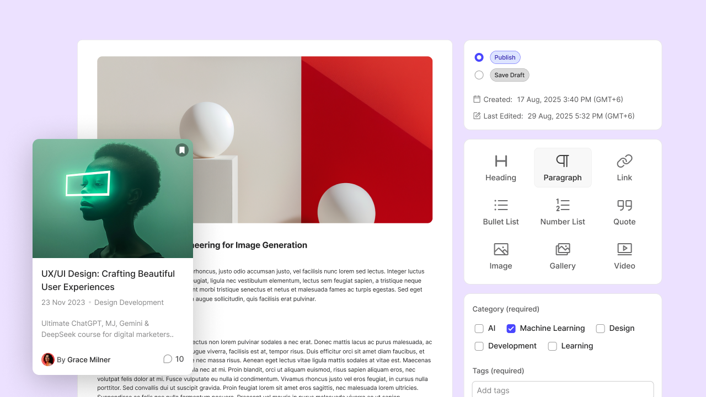Add a Bullet List block
706x397 pixels.
(501, 211)
